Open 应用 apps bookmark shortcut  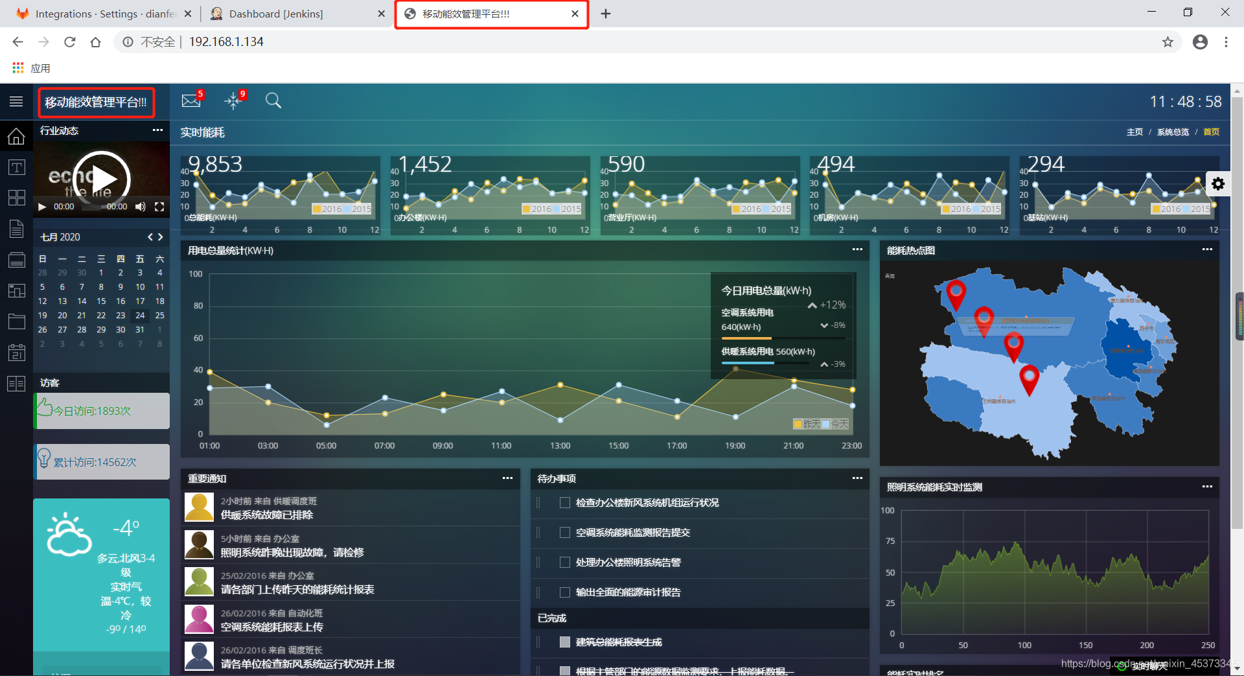(x=31, y=68)
